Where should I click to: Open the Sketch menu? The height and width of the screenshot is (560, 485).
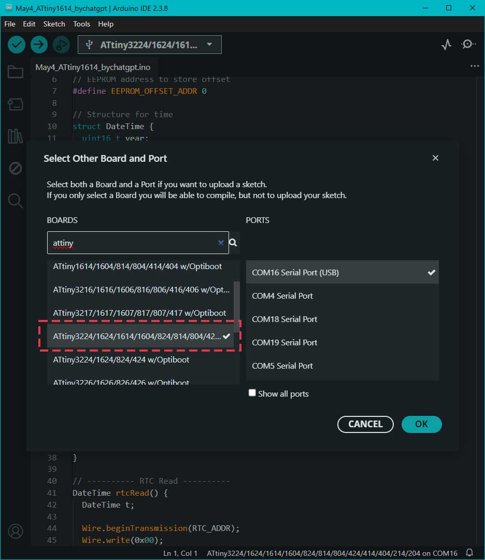(54, 24)
